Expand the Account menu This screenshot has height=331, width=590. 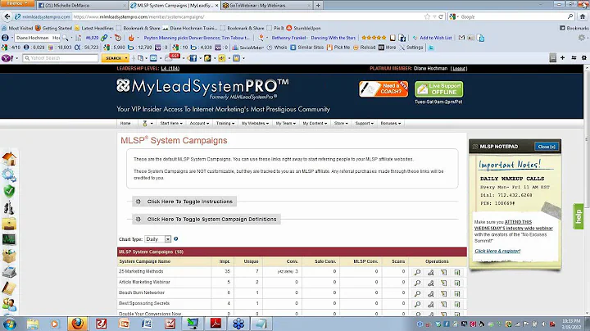point(199,124)
